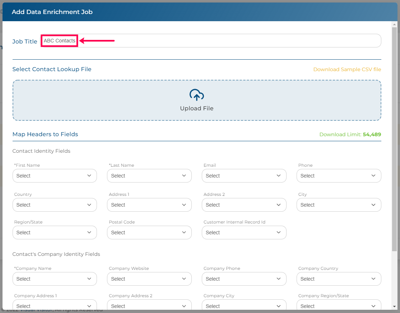The width and height of the screenshot is (400, 313).
Task: Expand the Company Country dropdown
Action: click(339, 279)
